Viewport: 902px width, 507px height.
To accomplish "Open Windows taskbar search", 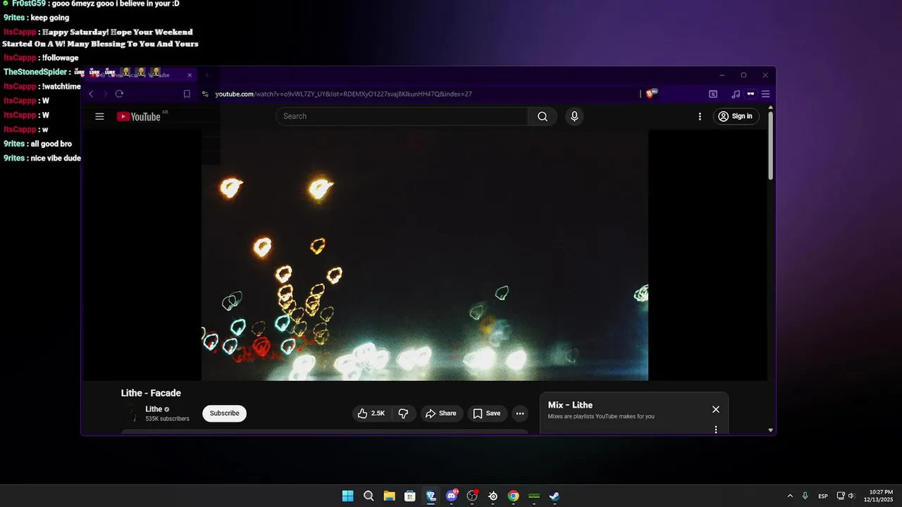I will pyautogui.click(x=369, y=496).
